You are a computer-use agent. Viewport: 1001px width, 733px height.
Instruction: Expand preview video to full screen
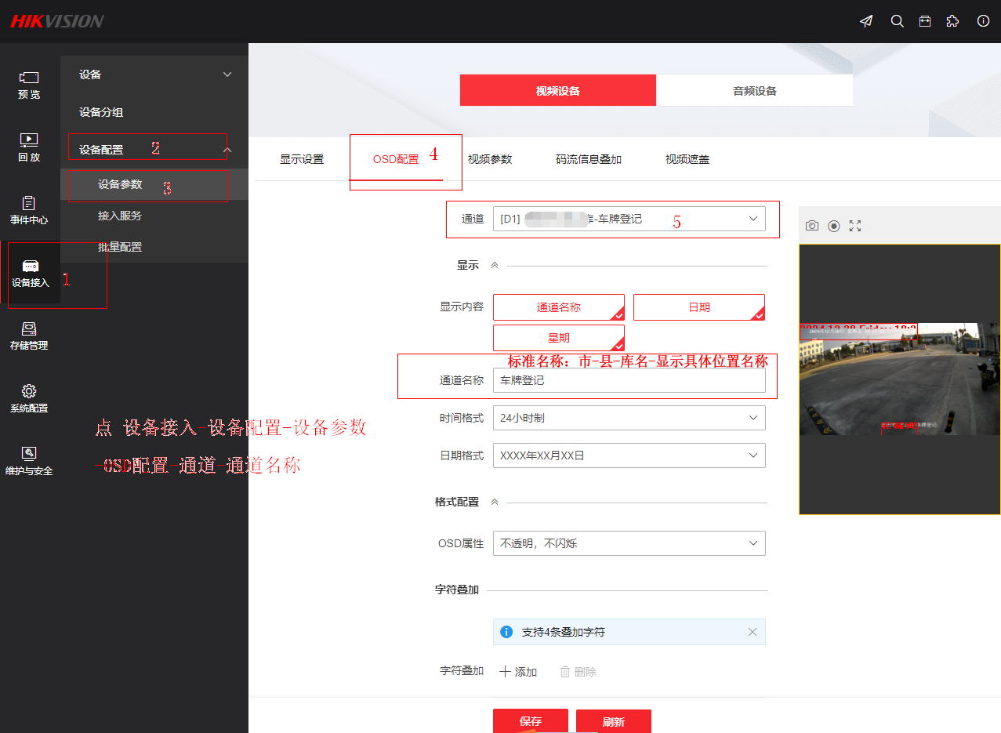click(854, 225)
